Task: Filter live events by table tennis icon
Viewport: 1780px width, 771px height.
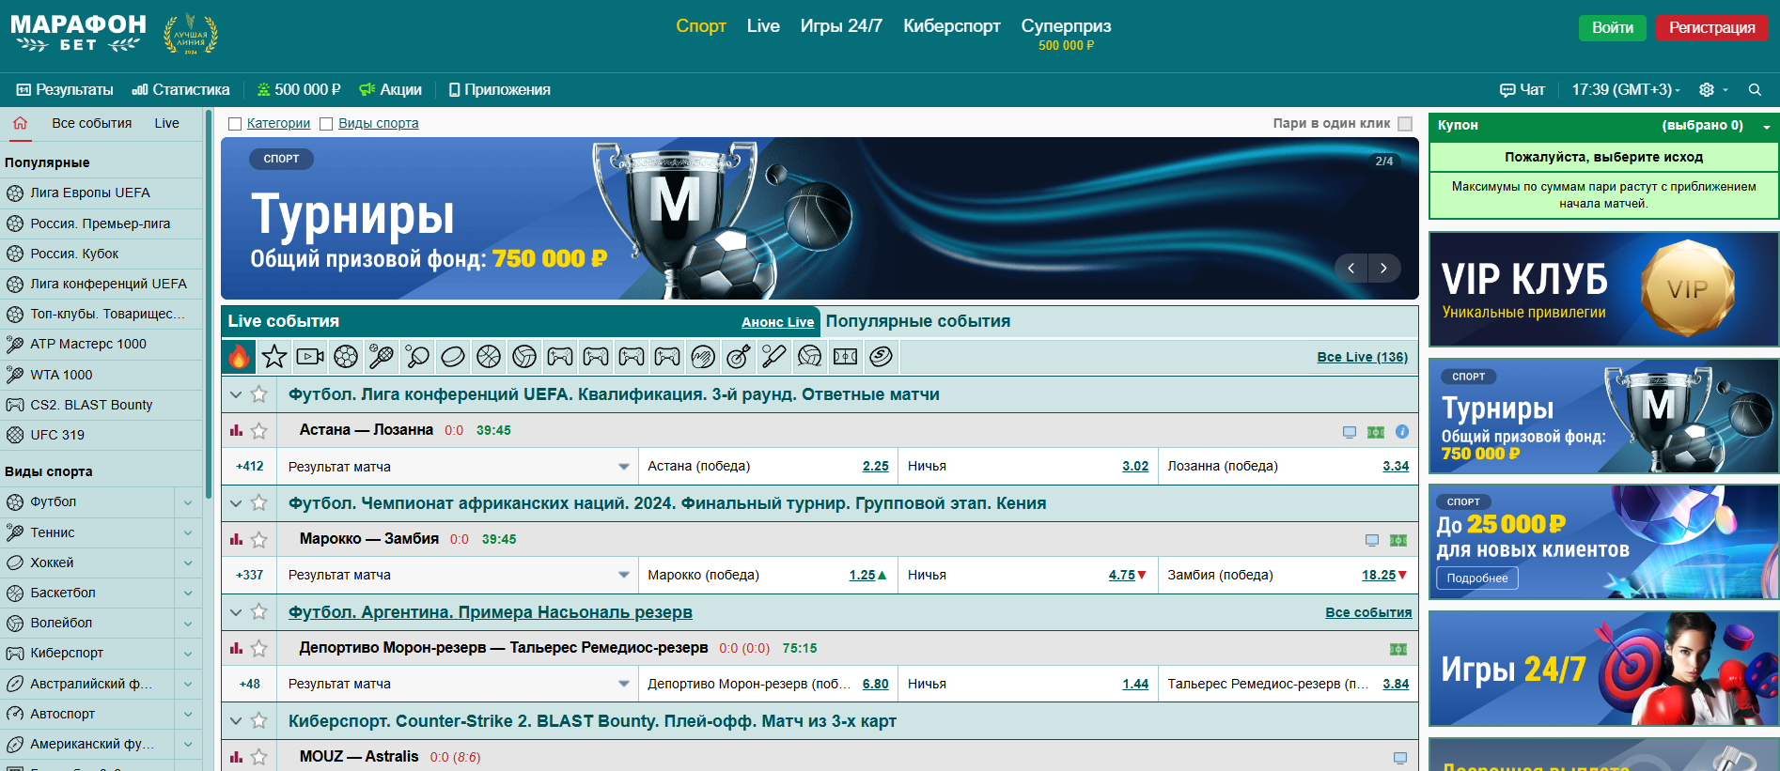Action: point(417,357)
